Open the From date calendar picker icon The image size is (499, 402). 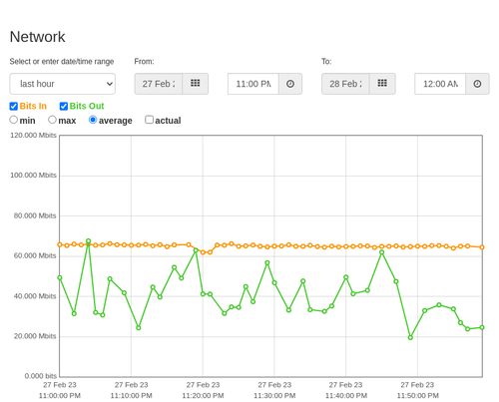click(x=196, y=84)
